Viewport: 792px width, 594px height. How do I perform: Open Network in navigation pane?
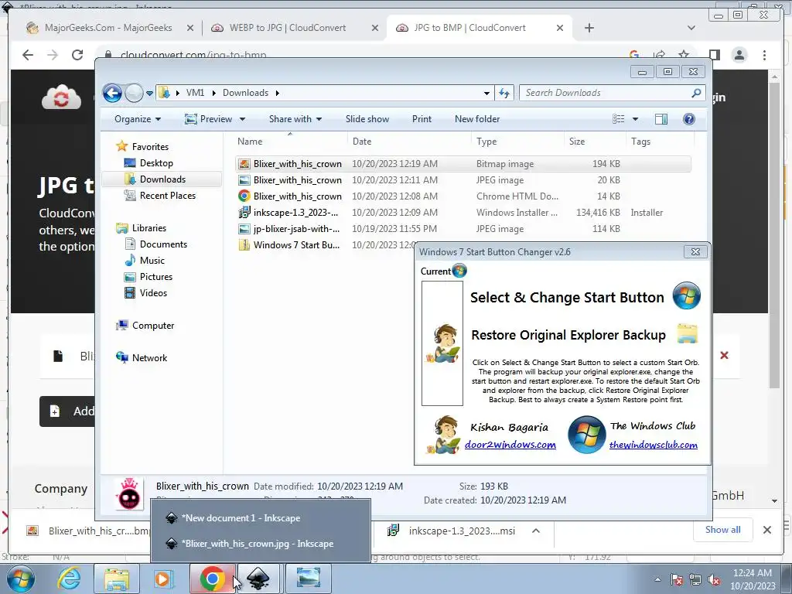[x=149, y=358]
